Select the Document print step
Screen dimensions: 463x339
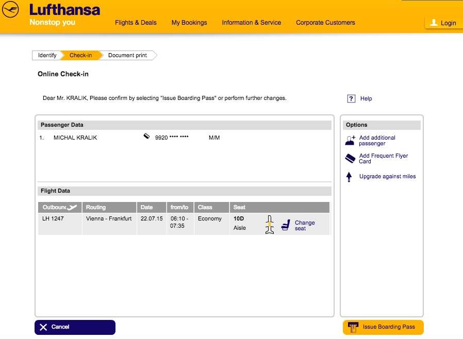coord(127,55)
